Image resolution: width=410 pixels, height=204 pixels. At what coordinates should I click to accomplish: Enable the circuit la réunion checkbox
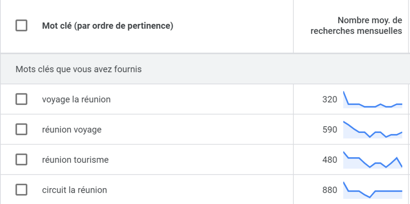coord(22,190)
